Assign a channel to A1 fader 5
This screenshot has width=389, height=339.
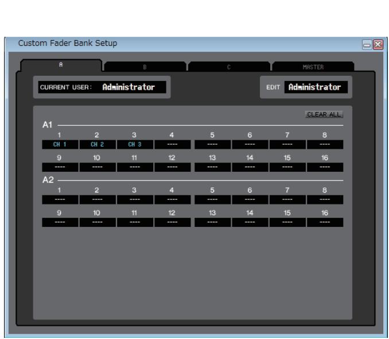pyautogui.click(x=213, y=144)
